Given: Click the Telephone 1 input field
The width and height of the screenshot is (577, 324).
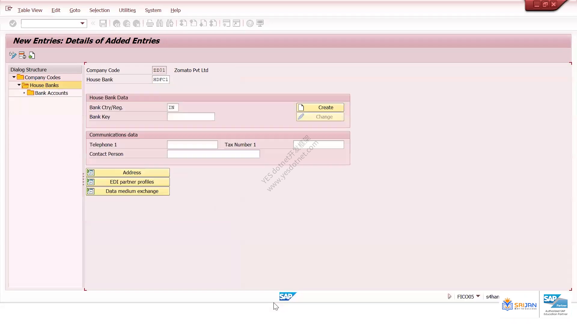Looking at the screenshot, I should click(192, 145).
